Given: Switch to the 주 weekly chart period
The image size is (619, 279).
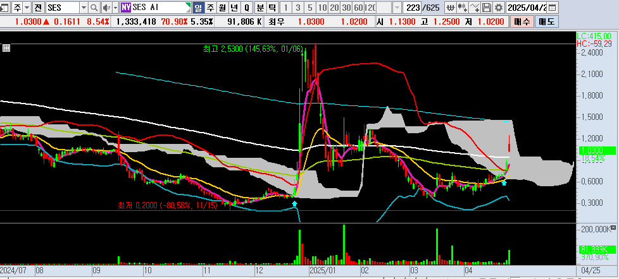Looking at the screenshot, I should point(210,7).
